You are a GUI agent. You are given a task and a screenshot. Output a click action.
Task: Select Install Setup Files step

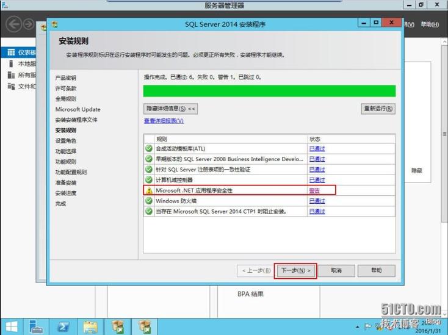(x=76, y=120)
